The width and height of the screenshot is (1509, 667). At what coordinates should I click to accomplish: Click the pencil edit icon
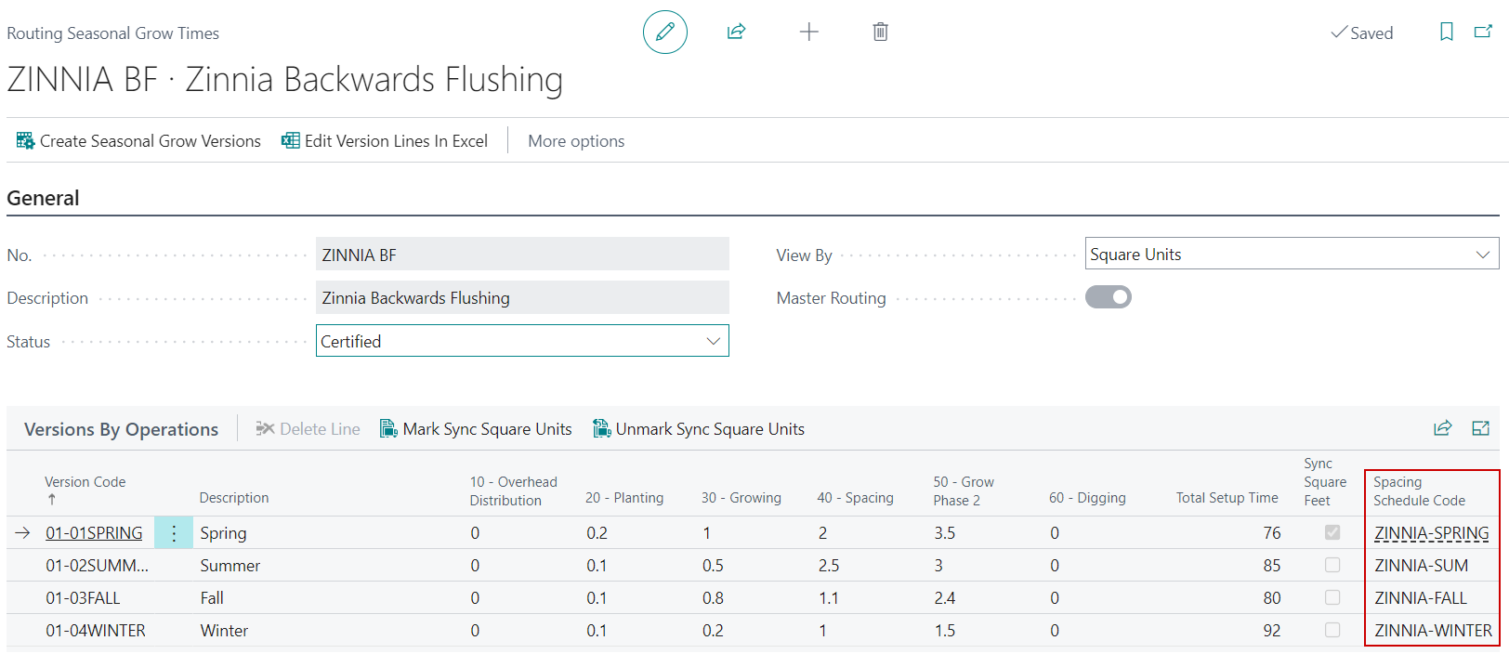[x=664, y=33]
